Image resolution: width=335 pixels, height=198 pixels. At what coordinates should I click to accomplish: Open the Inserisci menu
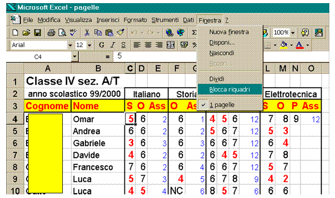(108, 20)
